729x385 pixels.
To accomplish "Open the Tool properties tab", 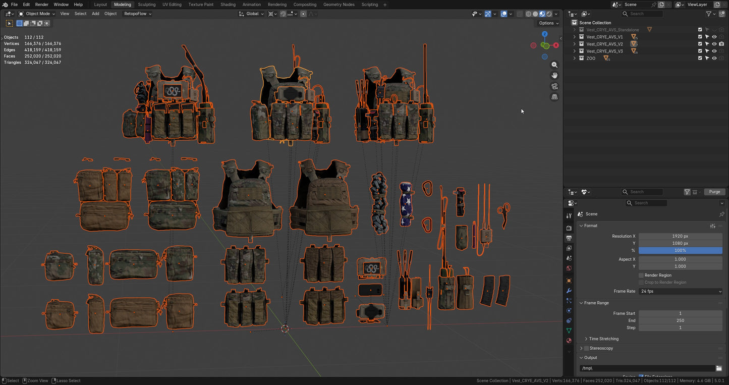I will click(569, 215).
